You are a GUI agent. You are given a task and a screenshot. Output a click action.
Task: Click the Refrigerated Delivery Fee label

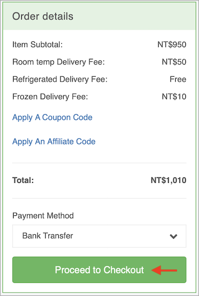click(60, 79)
